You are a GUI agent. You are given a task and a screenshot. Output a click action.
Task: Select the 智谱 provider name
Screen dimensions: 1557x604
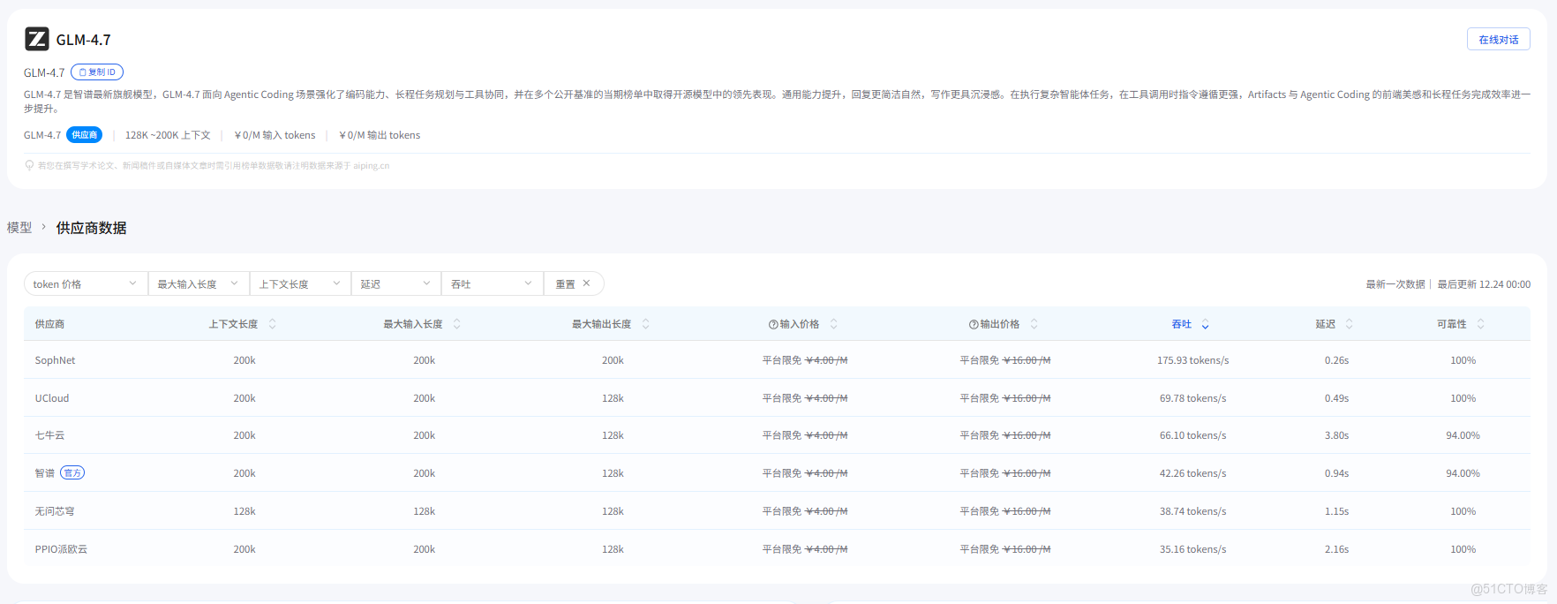[45, 473]
